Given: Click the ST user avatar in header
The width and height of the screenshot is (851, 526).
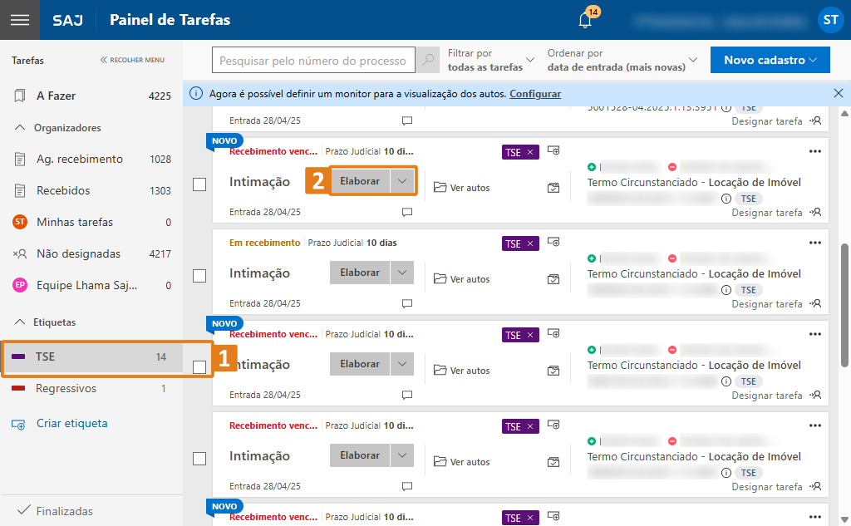Looking at the screenshot, I should (830, 21).
